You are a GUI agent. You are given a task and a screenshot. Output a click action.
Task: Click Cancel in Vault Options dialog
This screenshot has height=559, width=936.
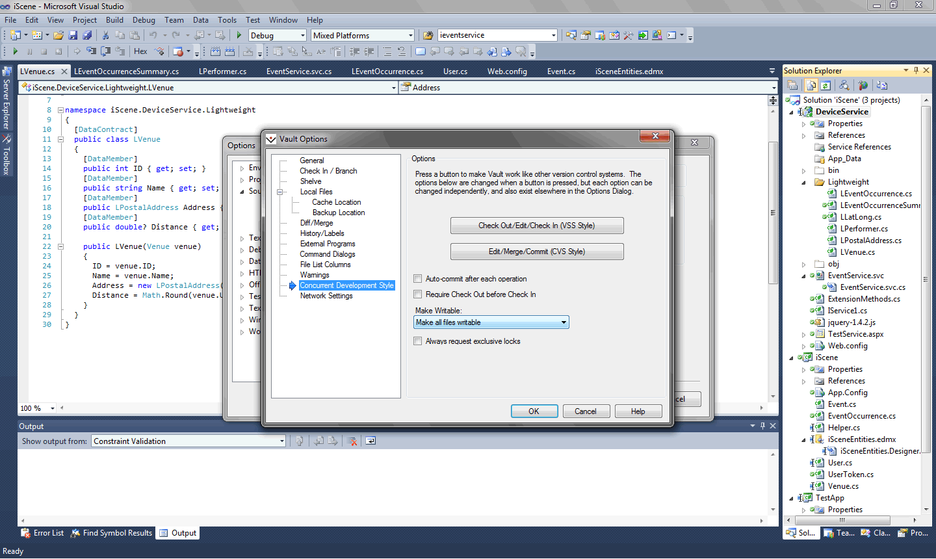tap(585, 411)
